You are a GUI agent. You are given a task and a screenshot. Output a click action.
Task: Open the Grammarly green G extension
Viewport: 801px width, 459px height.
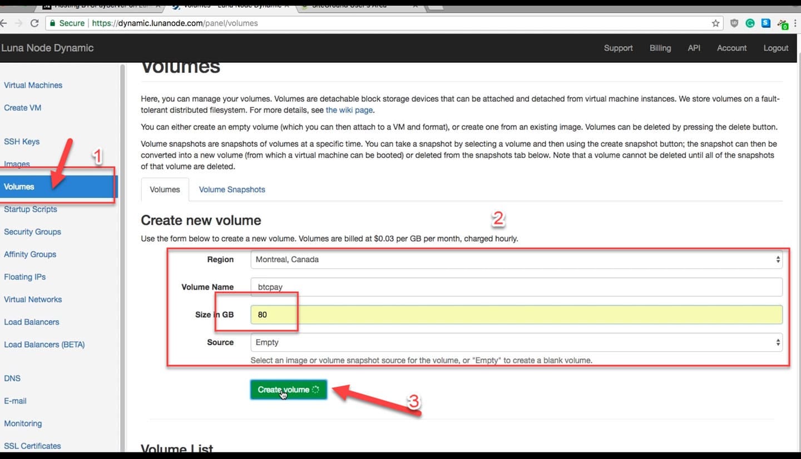click(x=750, y=23)
